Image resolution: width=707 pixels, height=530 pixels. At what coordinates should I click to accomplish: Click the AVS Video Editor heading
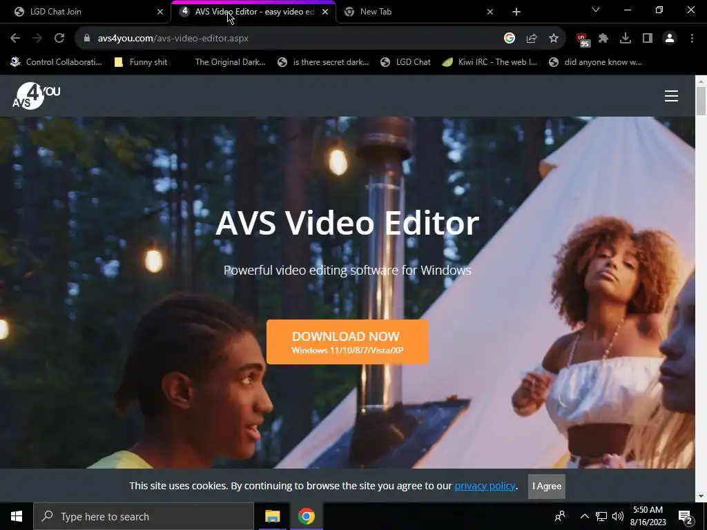click(x=347, y=223)
